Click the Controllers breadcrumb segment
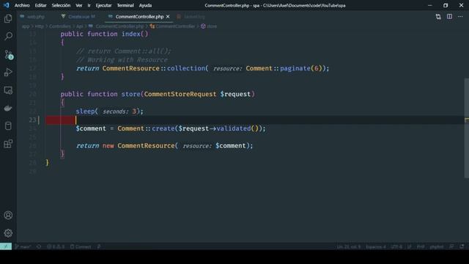 60,26
